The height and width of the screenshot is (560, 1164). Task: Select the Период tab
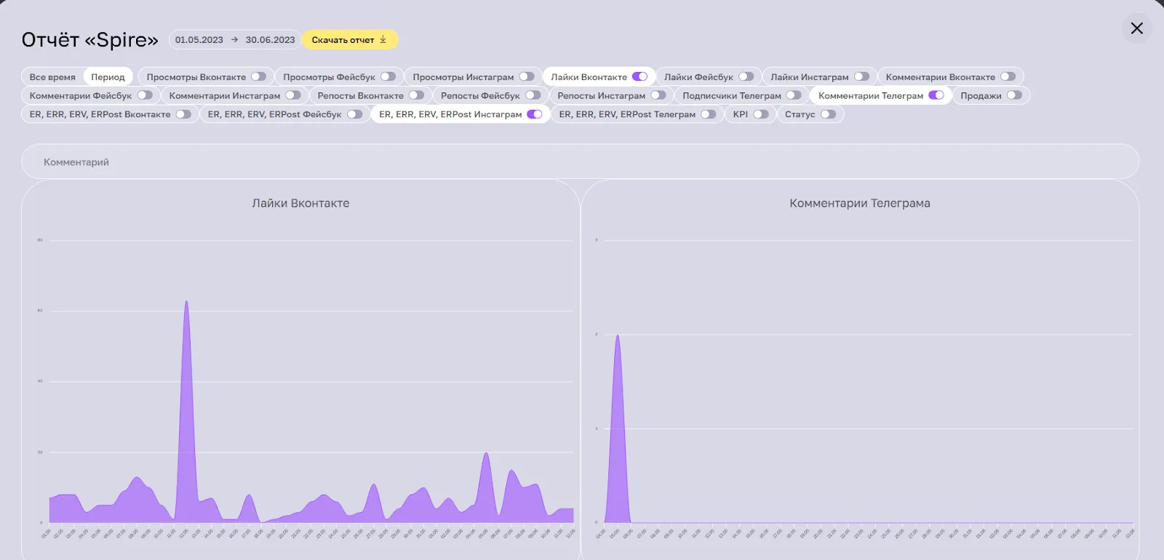[108, 77]
